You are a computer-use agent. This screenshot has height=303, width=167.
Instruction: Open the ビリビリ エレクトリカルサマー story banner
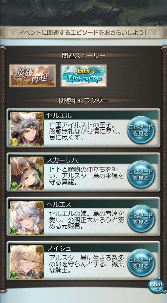(84, 76)
